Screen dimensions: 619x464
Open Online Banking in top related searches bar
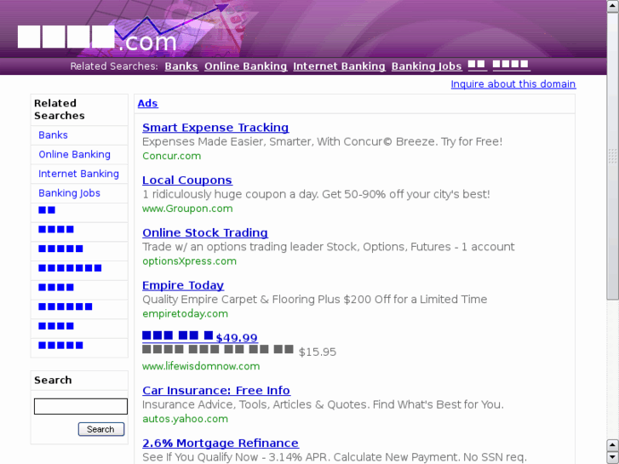point(245,66)
